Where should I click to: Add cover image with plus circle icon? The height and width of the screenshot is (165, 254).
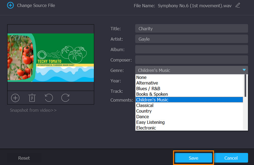[15, 98]
